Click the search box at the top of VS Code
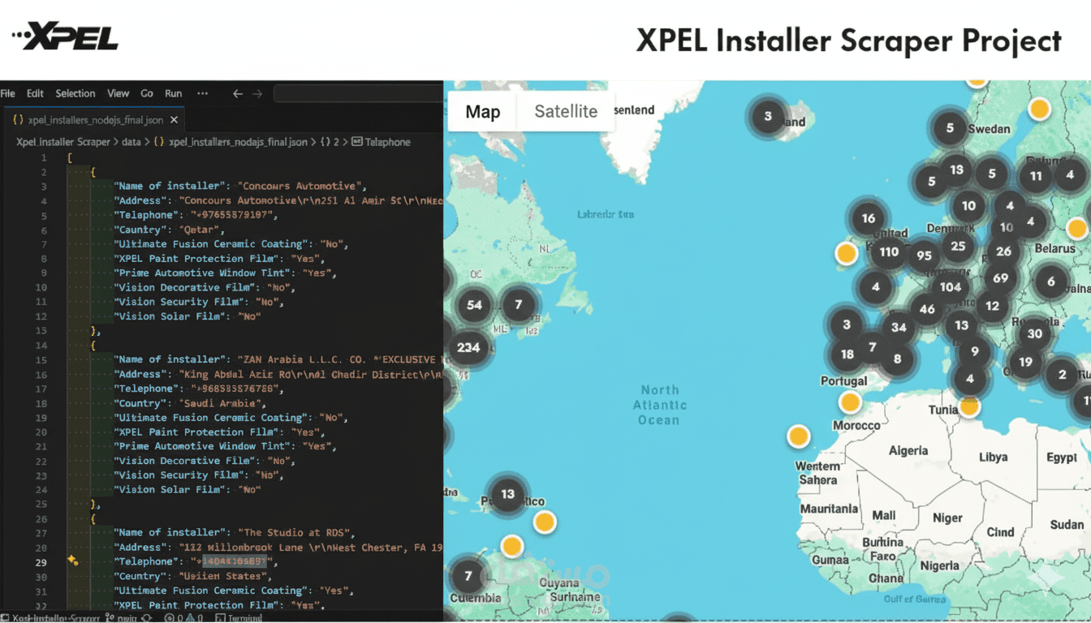Viewport: 1091px width, 623px height. 357,93
